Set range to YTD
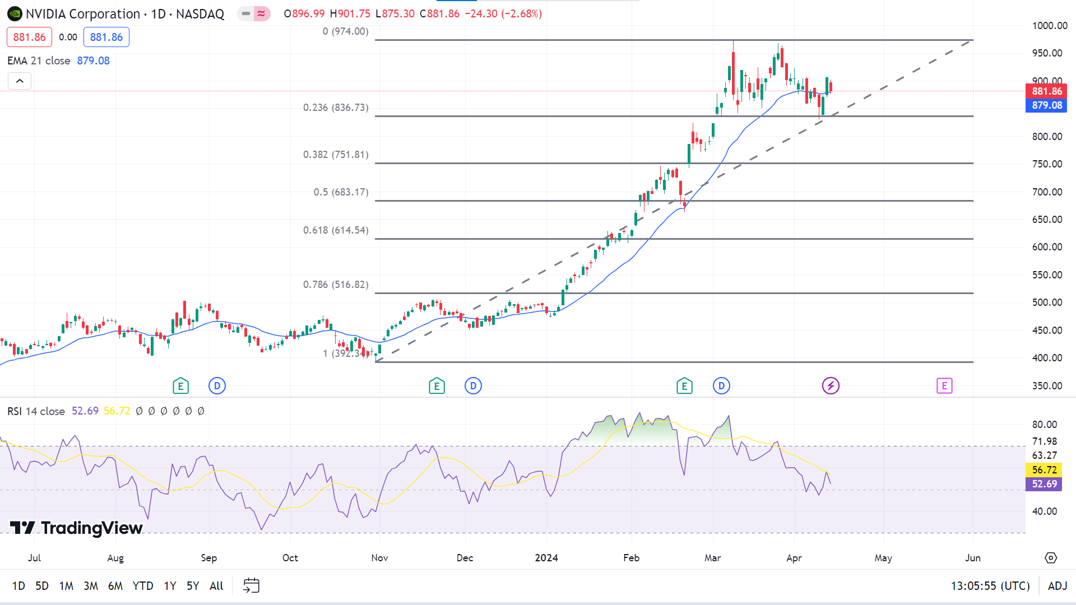This screenshot has width=1076, height=605. pyautogui.click(x=143, y=586)
